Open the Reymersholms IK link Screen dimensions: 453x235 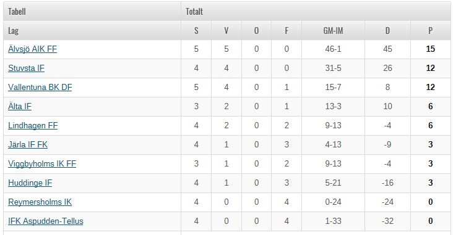tap(40, 202)
